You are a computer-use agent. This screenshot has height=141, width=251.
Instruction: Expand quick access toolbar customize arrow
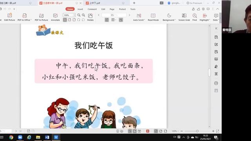pos(14,9)
